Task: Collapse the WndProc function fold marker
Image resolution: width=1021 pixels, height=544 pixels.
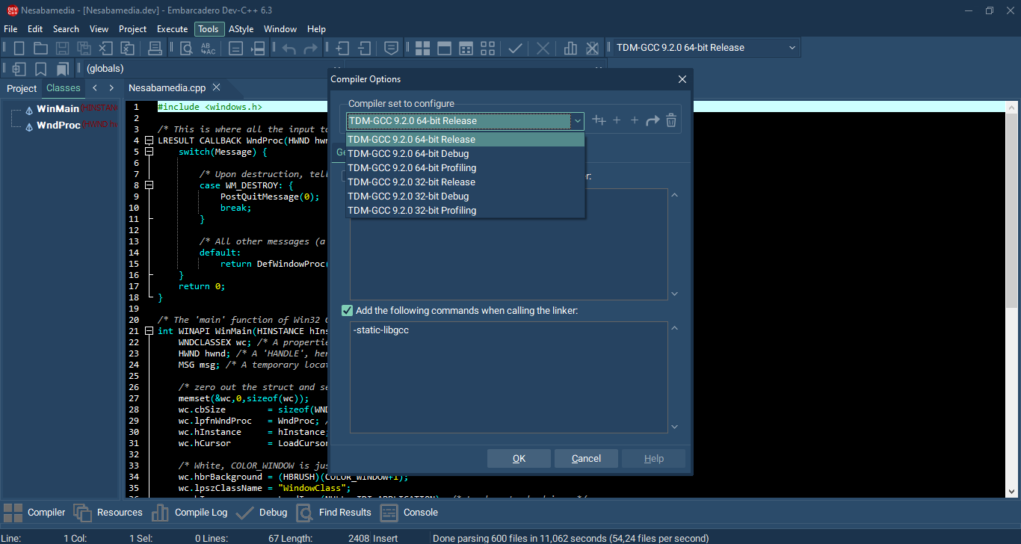Action: pyautogui.click(x=149, y=140)
